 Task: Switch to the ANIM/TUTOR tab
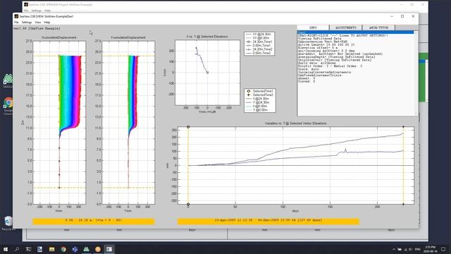coord(378,28)
